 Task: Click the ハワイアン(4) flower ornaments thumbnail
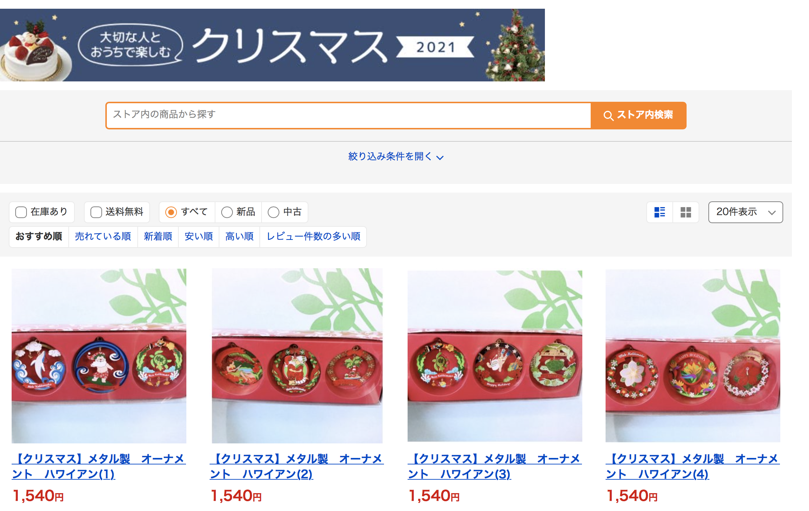(x=693, y=356)
